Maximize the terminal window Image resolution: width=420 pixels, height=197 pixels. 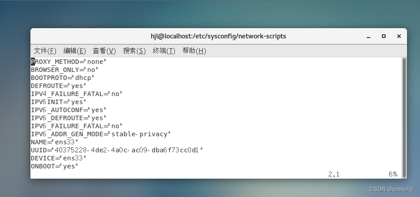tap(383, 36)
